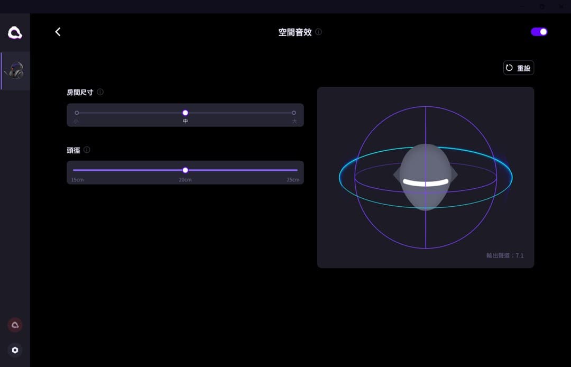Select large 大 room size option
The height and width of the screenshot is (367, 571).
click(x=294, y=113)
